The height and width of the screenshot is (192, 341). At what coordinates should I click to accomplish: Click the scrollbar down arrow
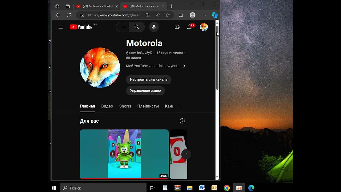[x=217, y=177]
